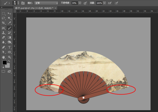This screenshot has height=112, width=158.
Task: Enable airbrush-style build-up
Action: click(110, 3)
